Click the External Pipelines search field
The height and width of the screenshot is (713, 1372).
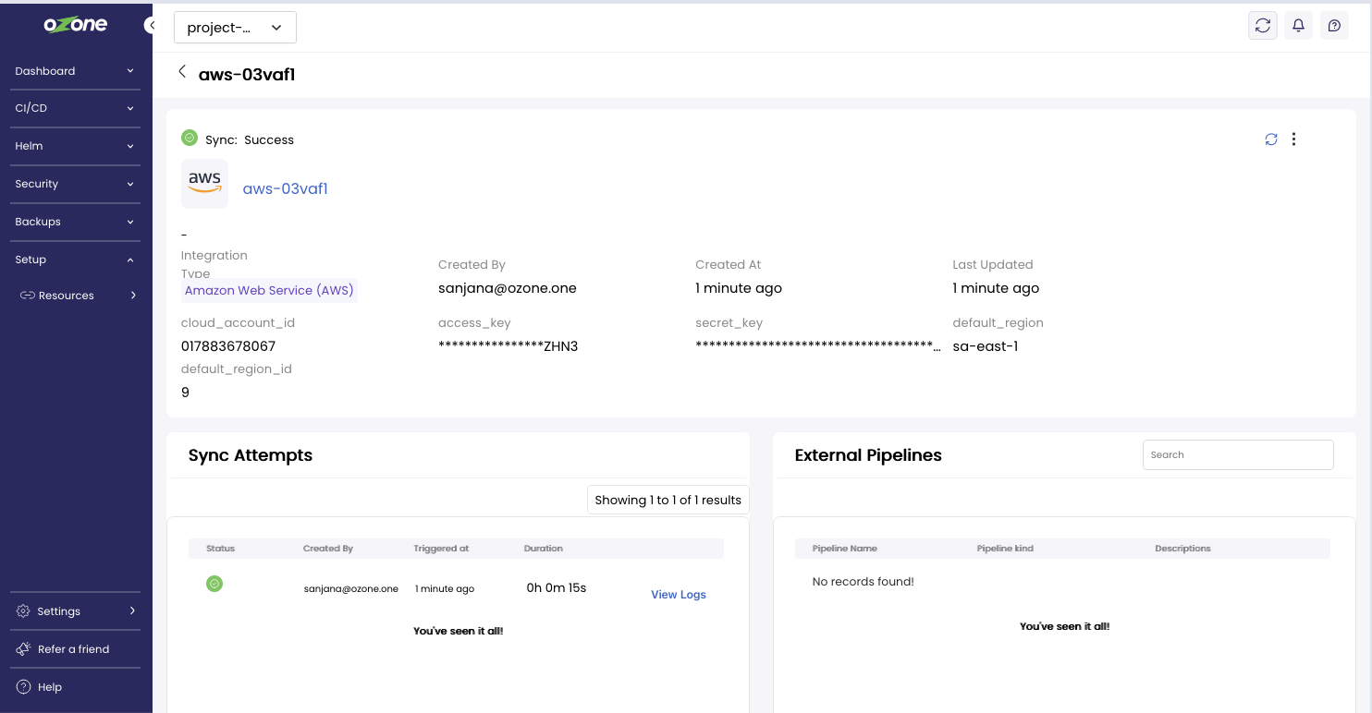[1238, 454]
